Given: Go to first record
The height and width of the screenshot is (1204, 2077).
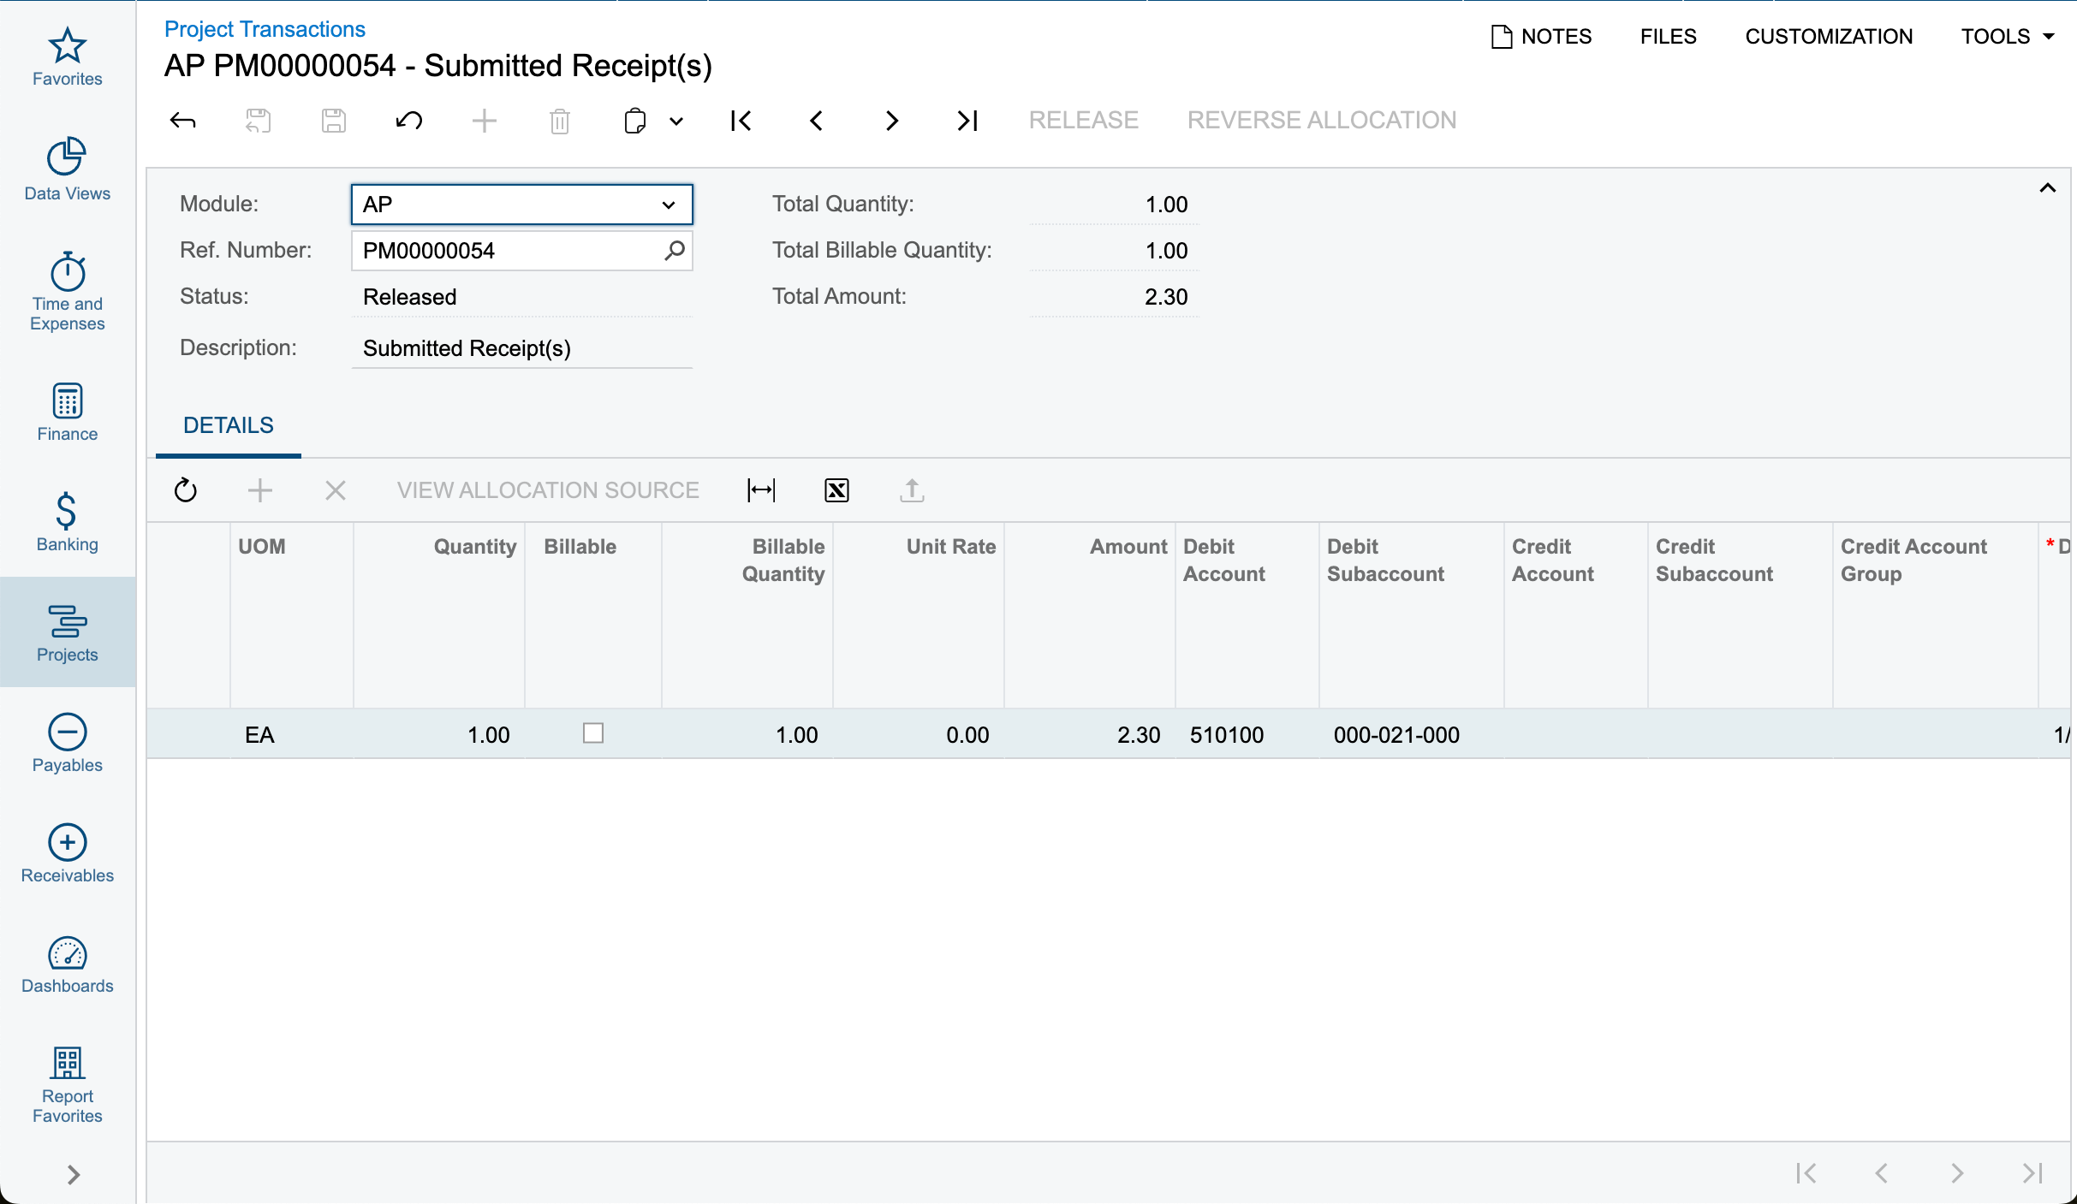Looking at the screenshot, I should pyautogui.click(x=741, y=121).
